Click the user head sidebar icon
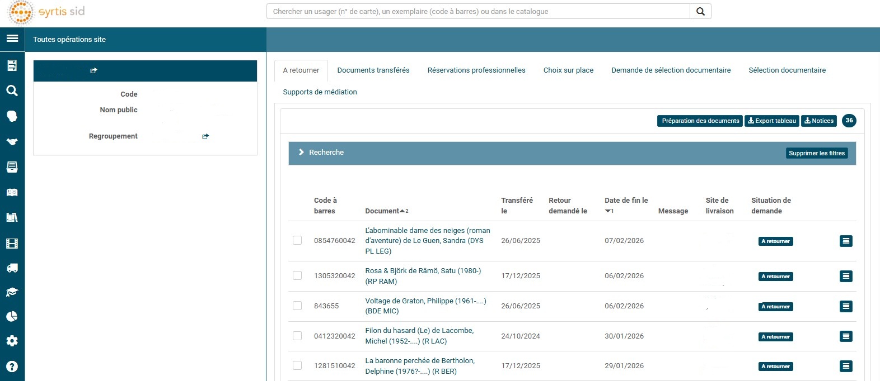 click(x=12, y=116)
